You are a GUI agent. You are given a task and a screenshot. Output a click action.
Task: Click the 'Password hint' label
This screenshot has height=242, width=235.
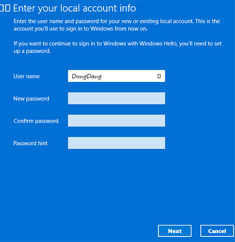pos(31,143)
